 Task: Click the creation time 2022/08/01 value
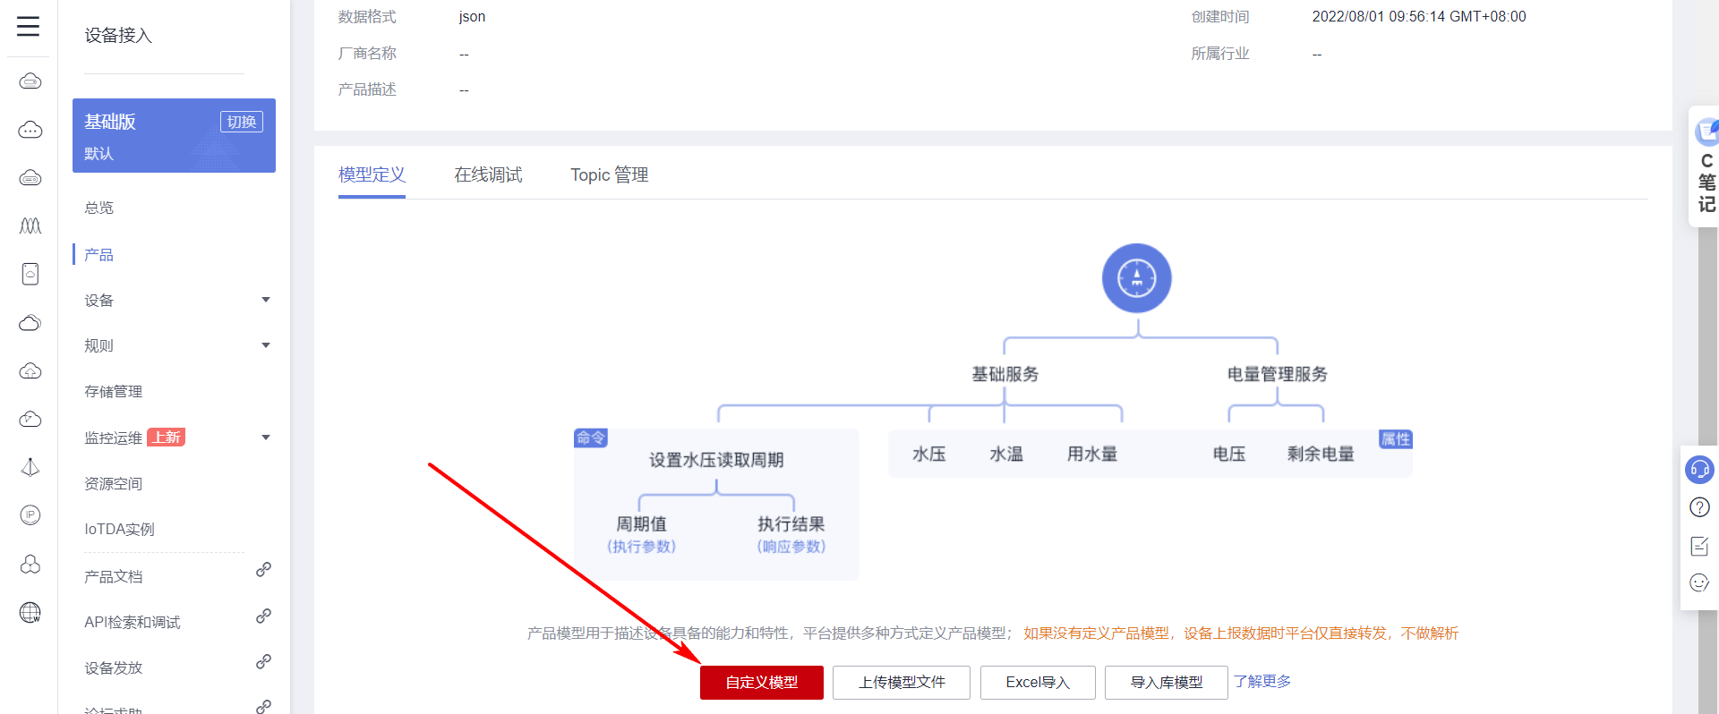pos(1419,17)
